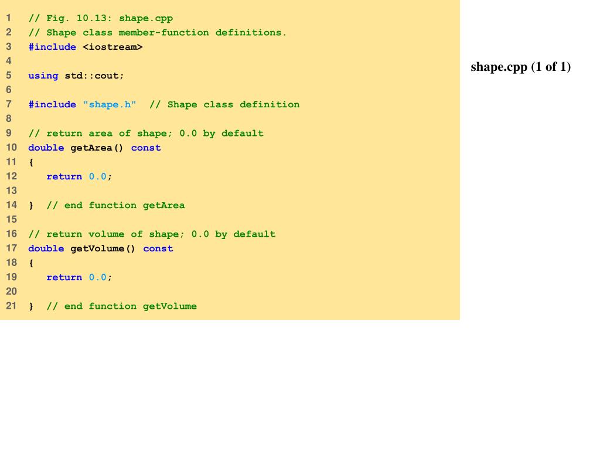
Task: Click comment "// end function getArea"
Action: click(x=115, y=206)
